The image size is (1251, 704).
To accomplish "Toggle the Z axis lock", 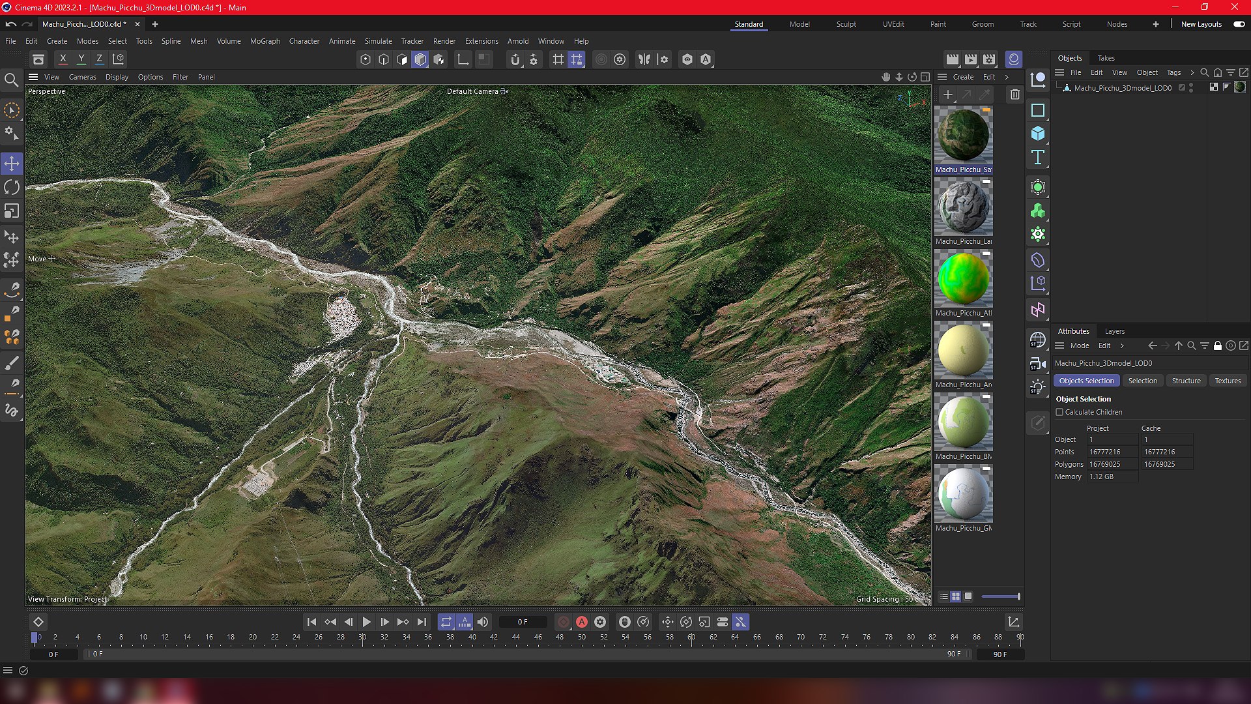I will pyautogui.click(x=100, y=59).
